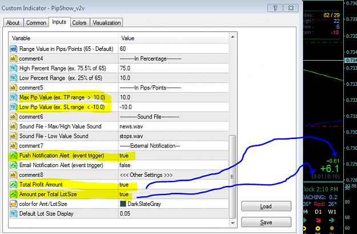
Task: Click the bool icon beside Amount per Total LotSize
Action: click(14, 195)
